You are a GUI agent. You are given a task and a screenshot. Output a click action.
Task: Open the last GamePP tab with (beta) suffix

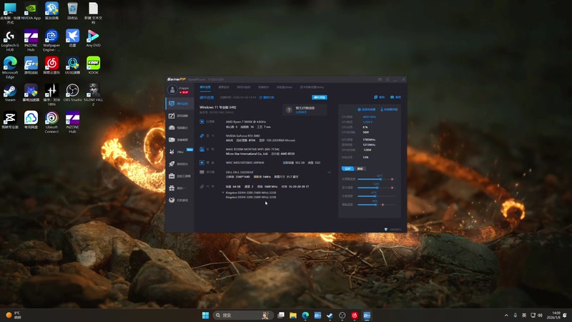312,87
